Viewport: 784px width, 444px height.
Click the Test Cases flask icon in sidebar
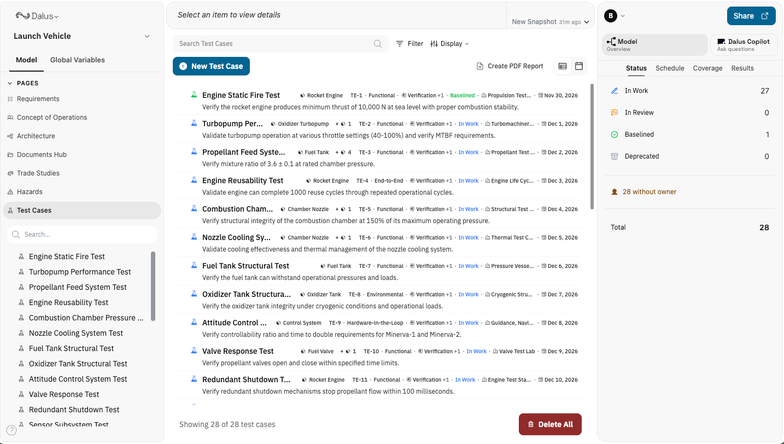(x=10, y=211)
